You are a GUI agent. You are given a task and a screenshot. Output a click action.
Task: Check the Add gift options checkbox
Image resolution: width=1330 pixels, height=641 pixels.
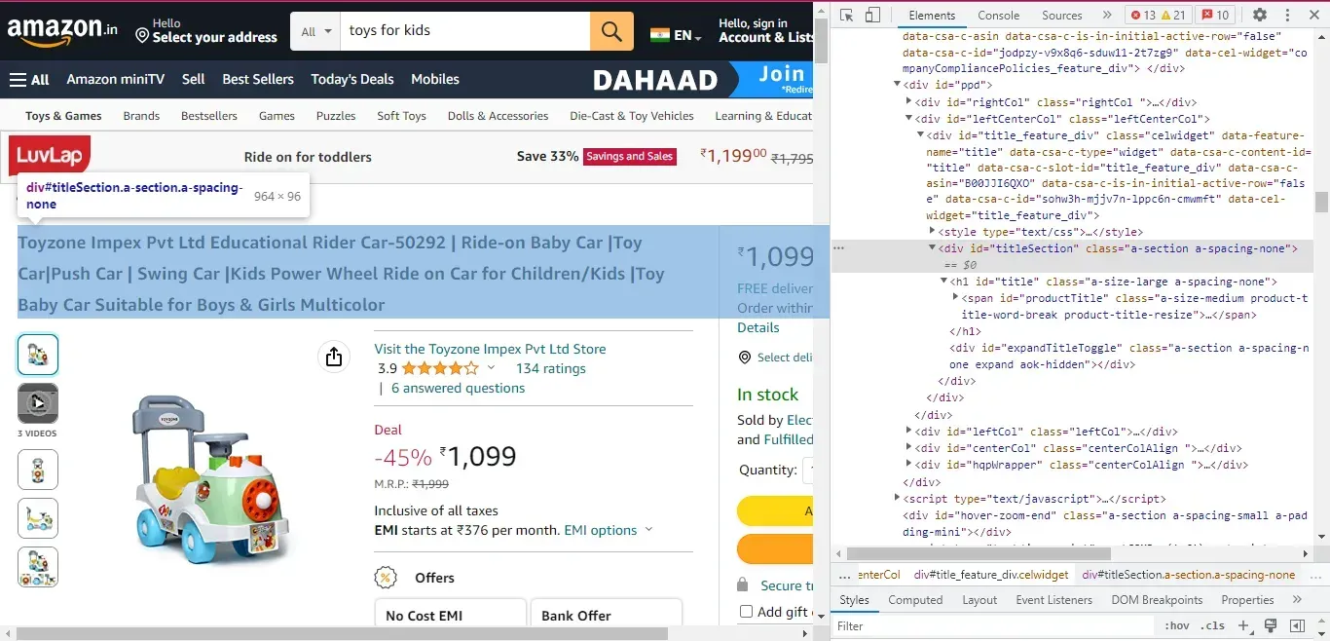746,612
